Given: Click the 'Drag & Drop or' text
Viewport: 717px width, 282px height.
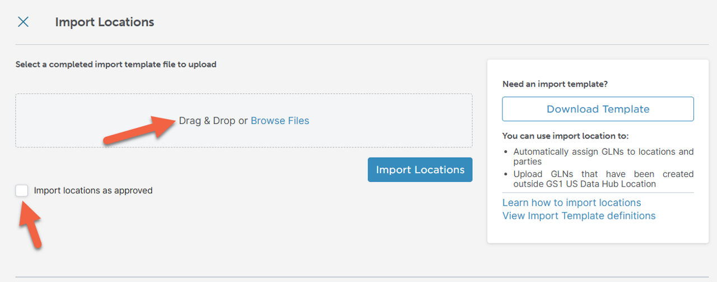Looking at the screenshot, I should click(x=213, y=121).
